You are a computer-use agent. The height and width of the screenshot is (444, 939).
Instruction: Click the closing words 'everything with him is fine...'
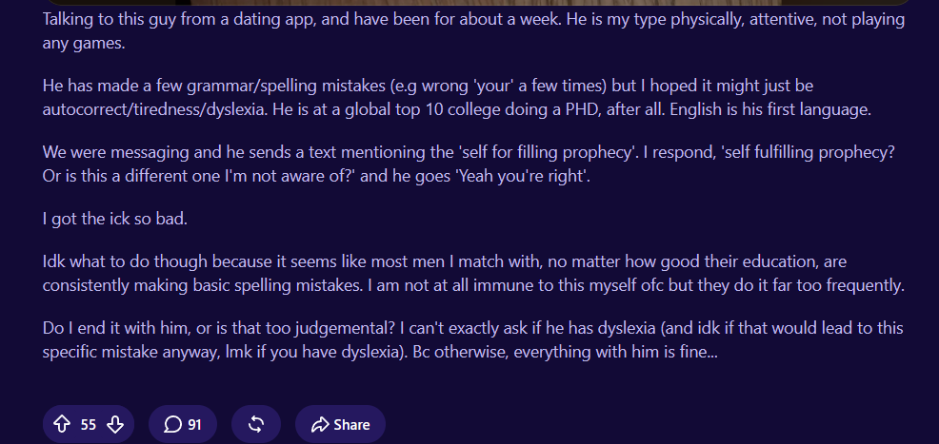tap(615, 352)
